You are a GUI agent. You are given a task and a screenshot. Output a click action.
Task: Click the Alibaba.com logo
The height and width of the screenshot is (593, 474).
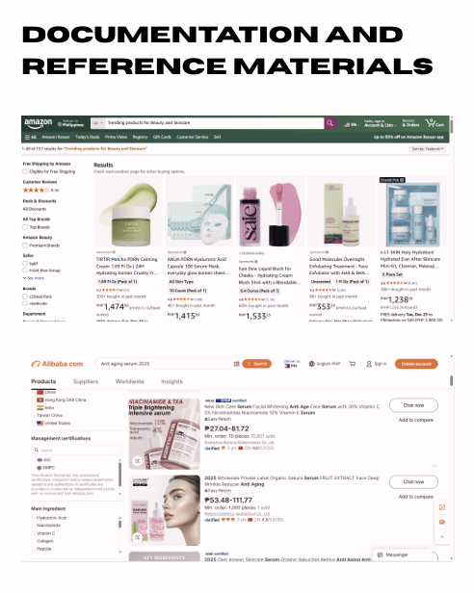[x=57, y=364]
